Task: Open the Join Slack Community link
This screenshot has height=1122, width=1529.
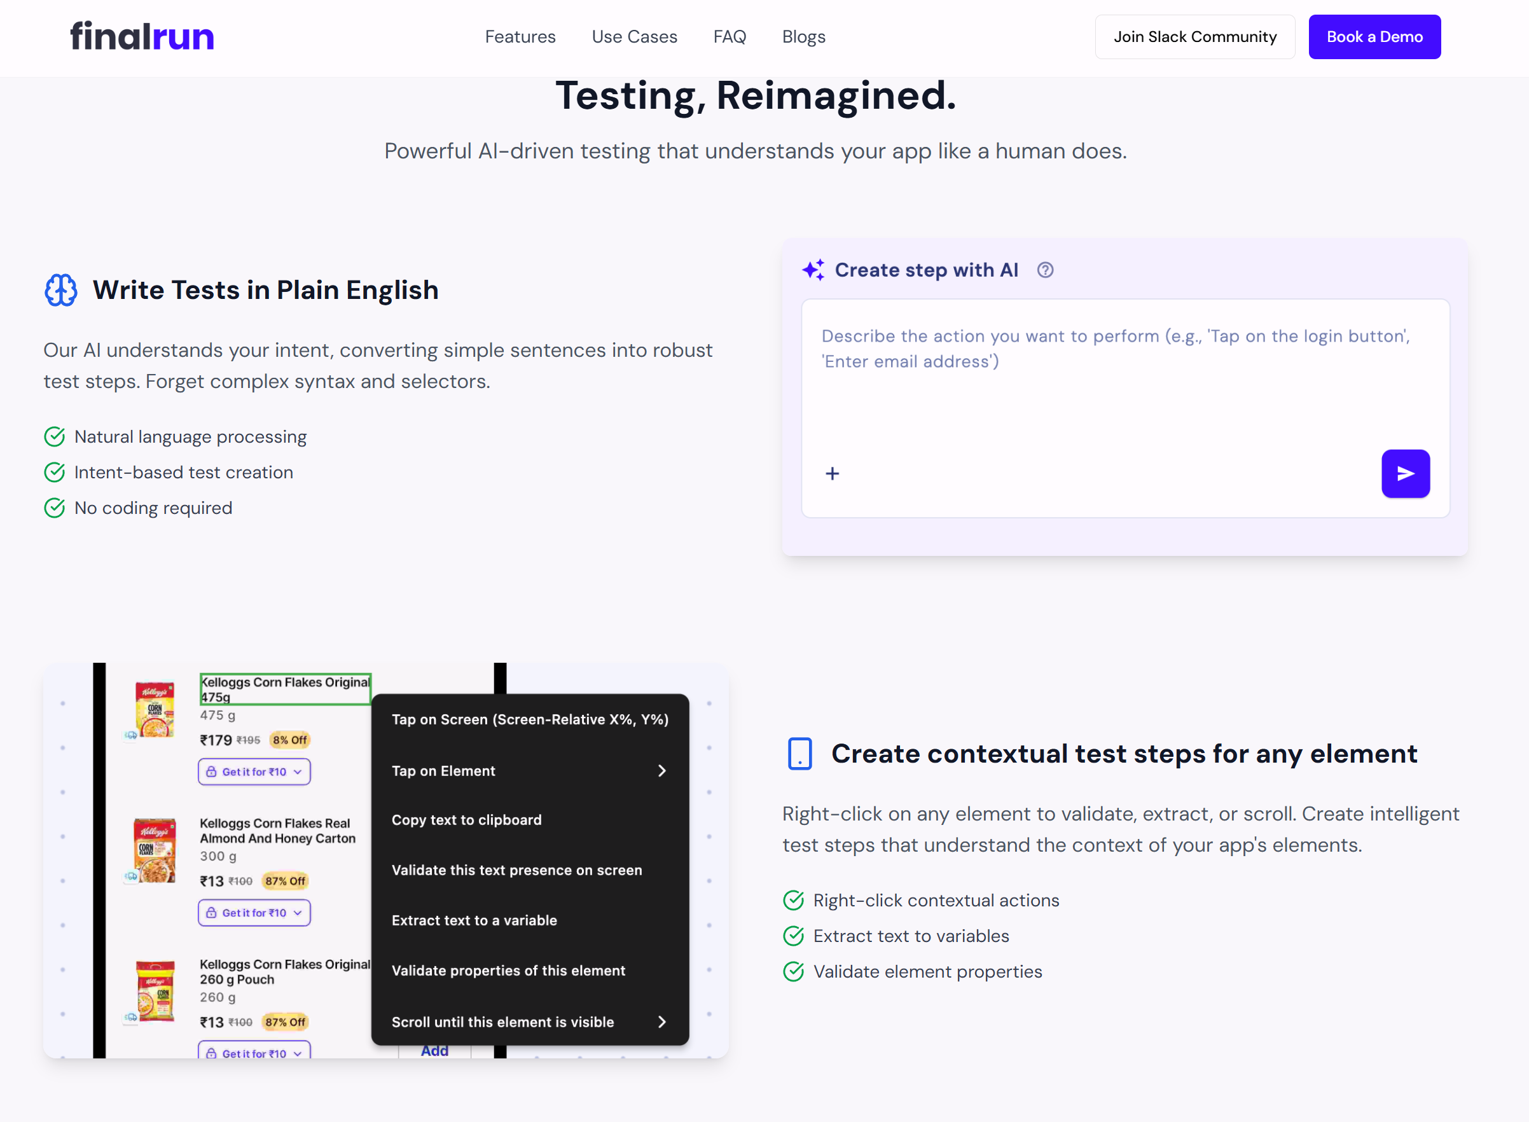Action: 1194,37
